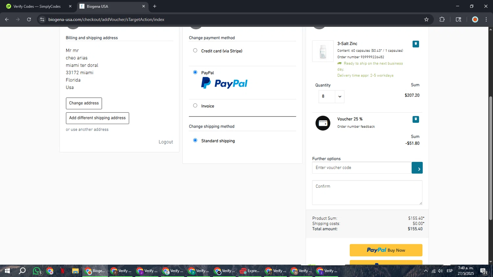
Task: Bookmark this page with the star icon
Action: pos(426,19)
